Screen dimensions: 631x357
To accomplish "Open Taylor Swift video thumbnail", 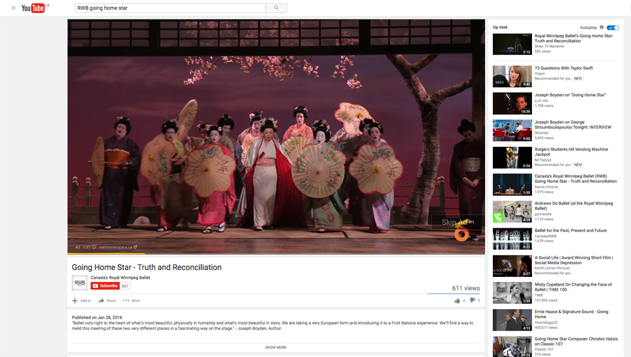I will (x=512, y=76).
